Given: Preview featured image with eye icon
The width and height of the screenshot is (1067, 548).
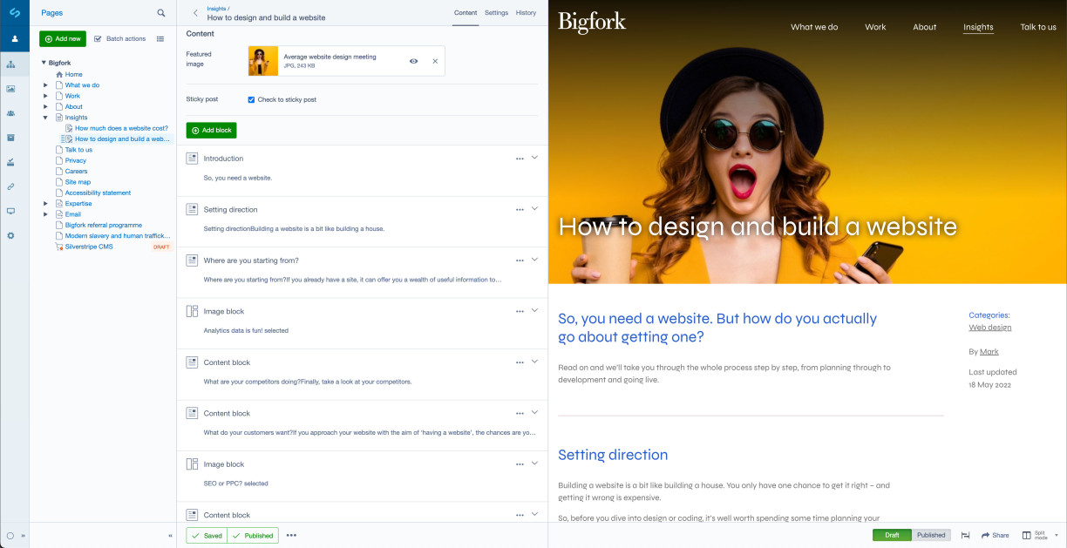Looking at the screenshot, I should pos(413,61).
